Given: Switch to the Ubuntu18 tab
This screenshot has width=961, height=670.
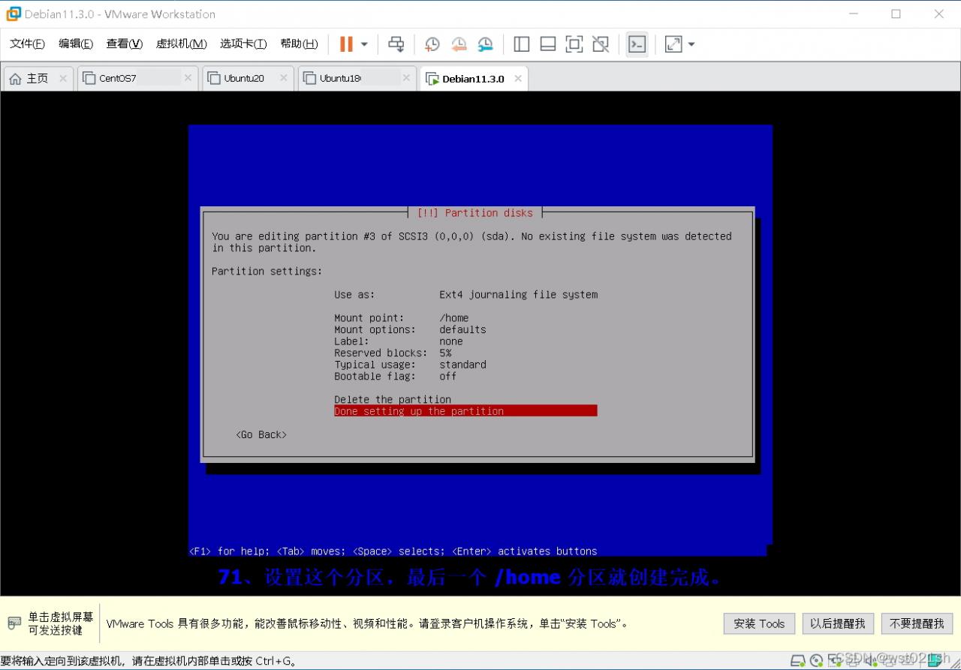Looking at the screenshot, I should point(357,79).
